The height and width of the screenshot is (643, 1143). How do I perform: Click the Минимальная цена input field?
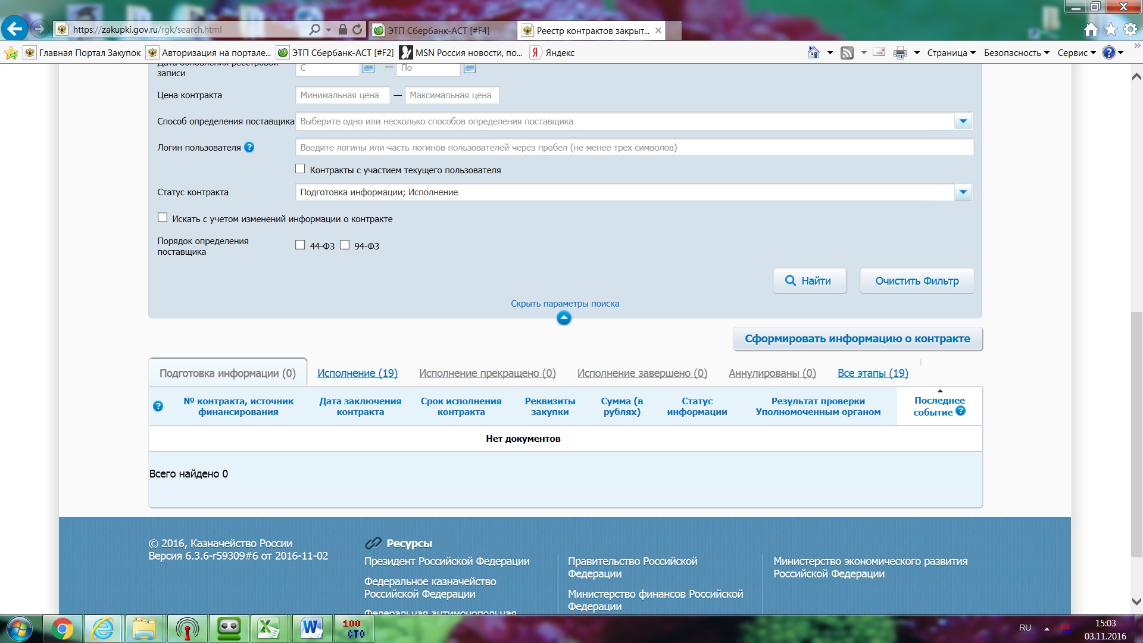342,95
